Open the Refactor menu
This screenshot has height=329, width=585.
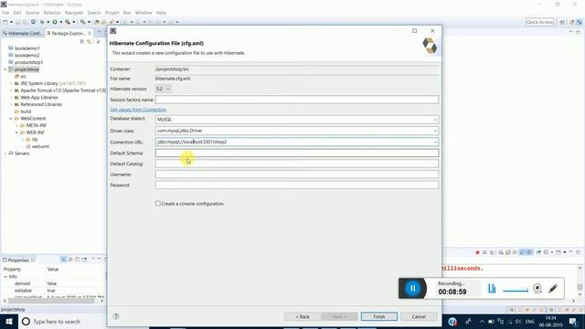pos(52,13)
